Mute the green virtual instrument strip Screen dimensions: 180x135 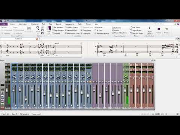pyautogui.click(x=127, y=82)
